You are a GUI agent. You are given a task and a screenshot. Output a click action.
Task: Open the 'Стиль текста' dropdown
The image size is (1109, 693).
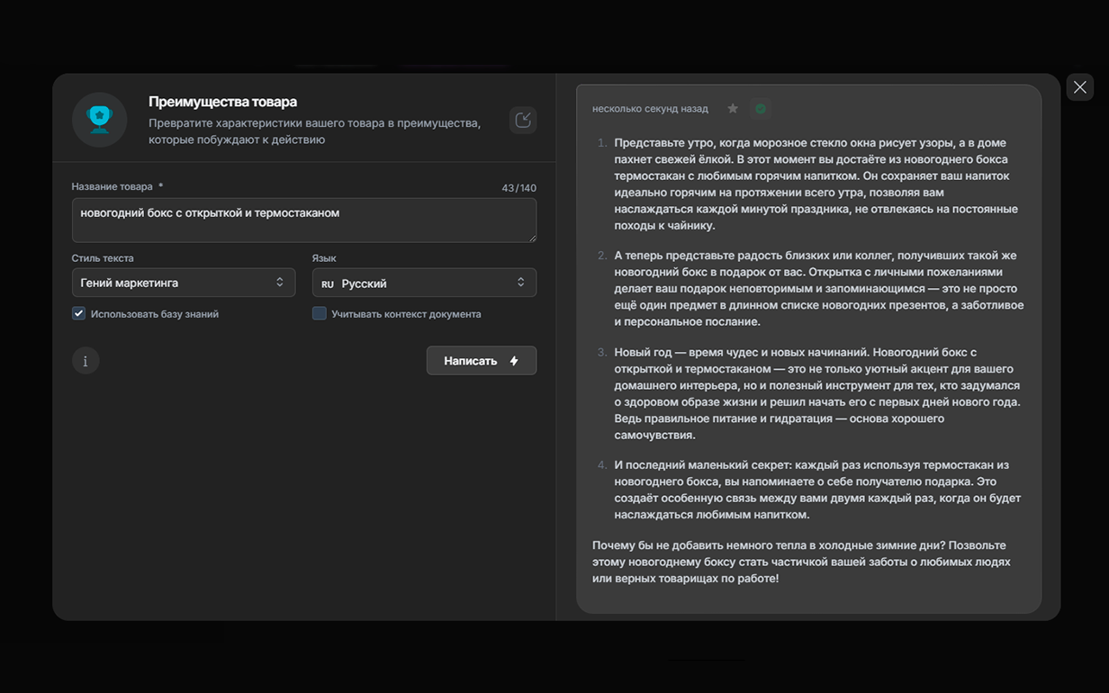point(183,283)
